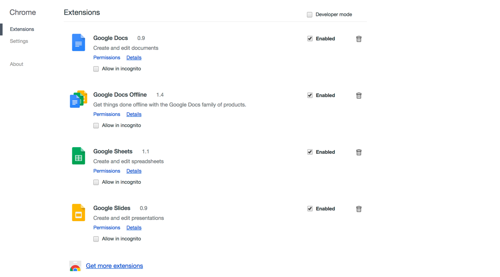Disable the Google Slides extension

tap(310, 209)
